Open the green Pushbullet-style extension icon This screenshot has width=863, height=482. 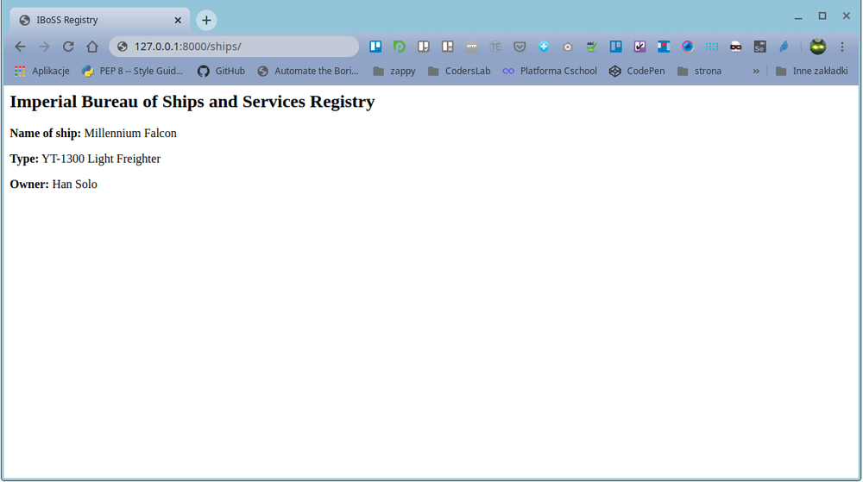(400, 47)
